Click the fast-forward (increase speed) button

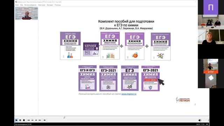pos(36,120)
